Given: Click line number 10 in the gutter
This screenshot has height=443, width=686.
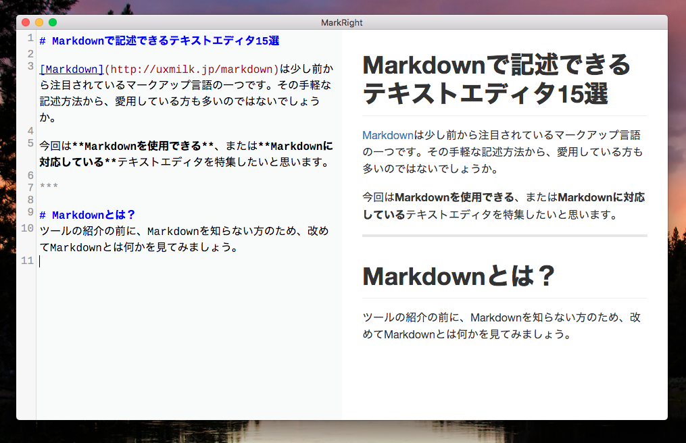Looking at the screenshot, I should tap(28, 228).
